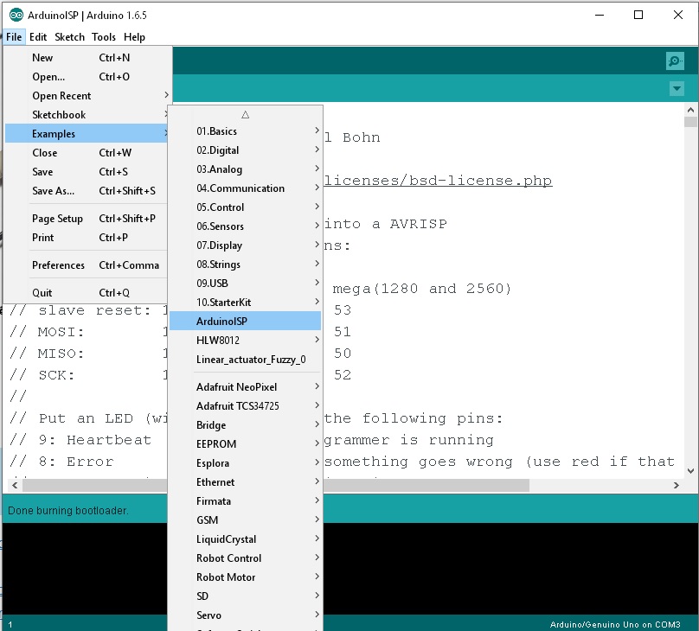Viewport: 699px width, 631px height.
Task: Click vertical scrollbar down arrow in editor
Action: point(690,471)
